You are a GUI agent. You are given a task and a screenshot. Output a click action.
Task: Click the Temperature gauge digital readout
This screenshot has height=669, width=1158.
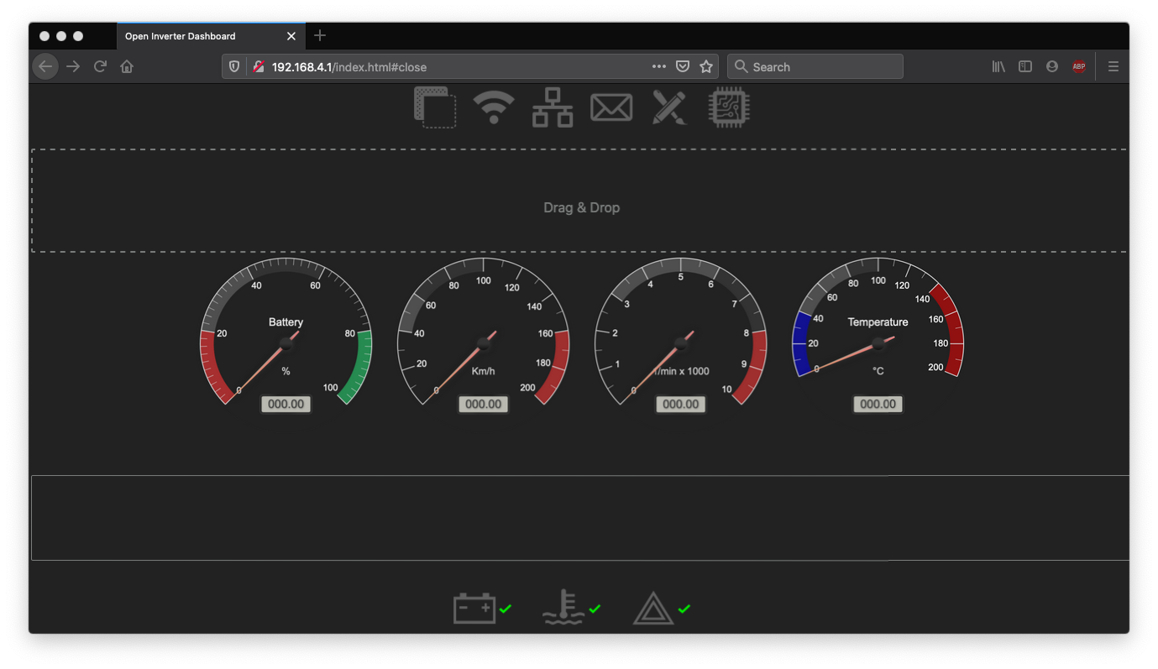[x=878, y=405]
